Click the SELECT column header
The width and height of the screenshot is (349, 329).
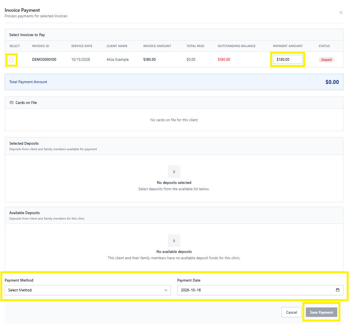click(x=15, y=46)
